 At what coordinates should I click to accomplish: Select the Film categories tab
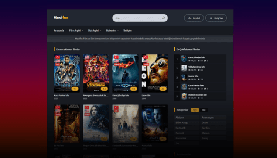coord(195,110)
